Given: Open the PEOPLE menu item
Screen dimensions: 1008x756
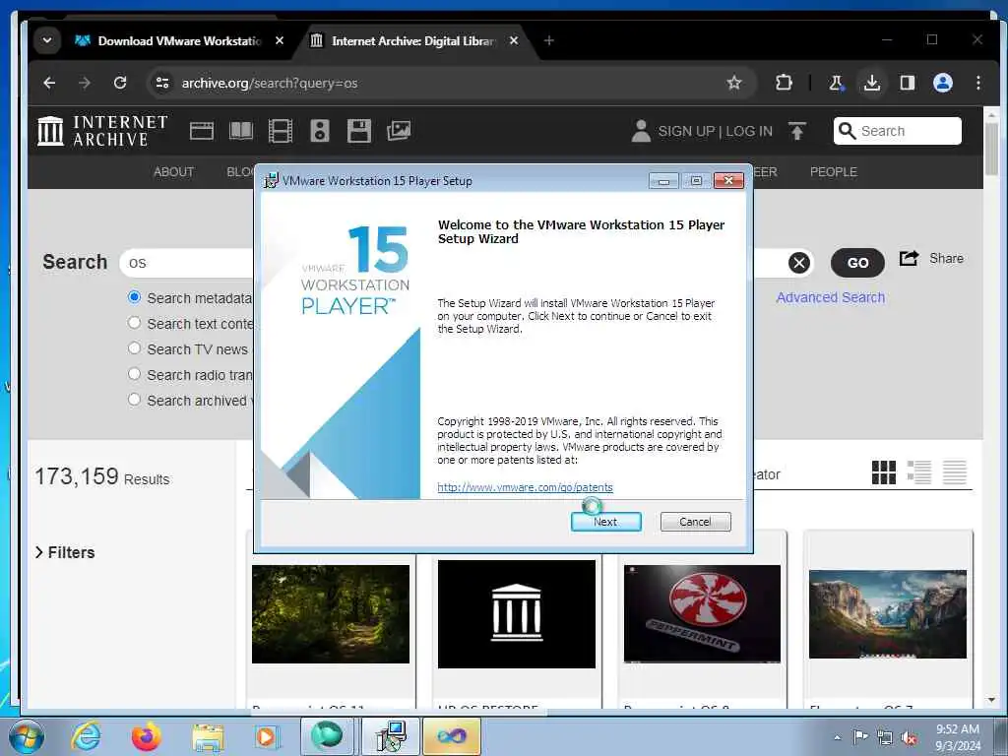Looking at the screenshot, I should pyautogui.click(x=833, y=171).
